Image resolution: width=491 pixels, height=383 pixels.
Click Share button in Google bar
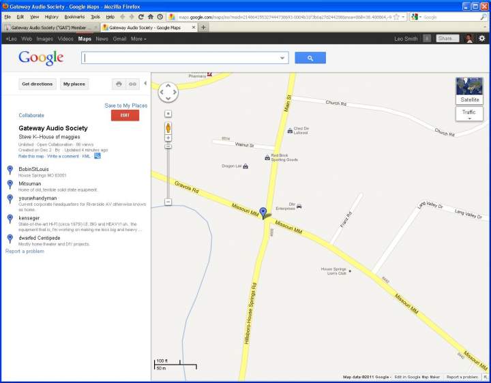click(x=447, y=38)
